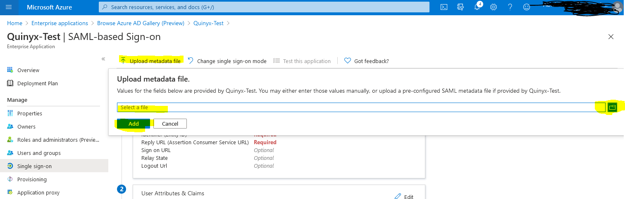The height and width of the screenshot is (199, 625).
Task: Click the folder browse icon for file selection
Action: (612, 108)
